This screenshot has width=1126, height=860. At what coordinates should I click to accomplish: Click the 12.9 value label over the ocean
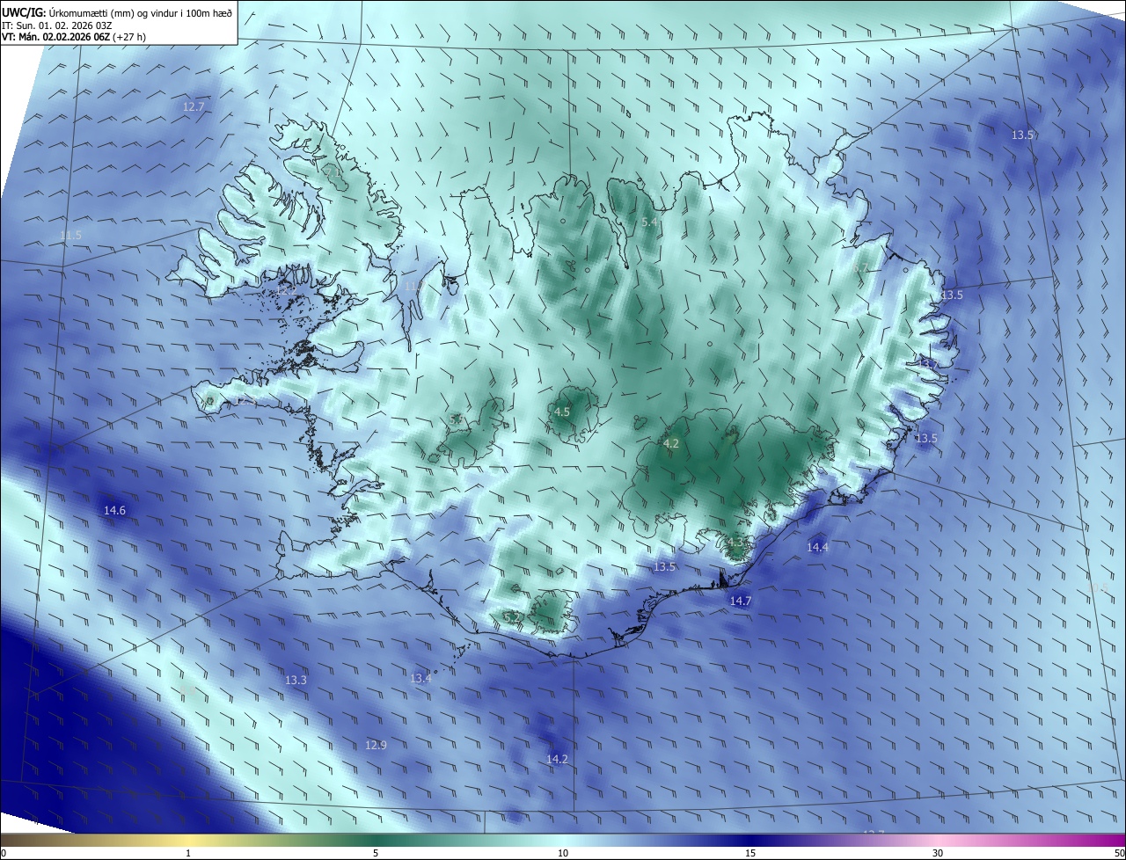(376, 745)
